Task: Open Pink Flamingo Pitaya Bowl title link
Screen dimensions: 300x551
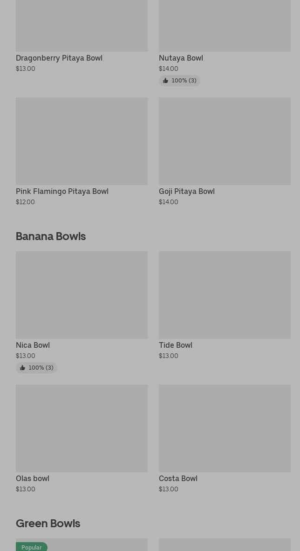Action: [x=62, y=191]
